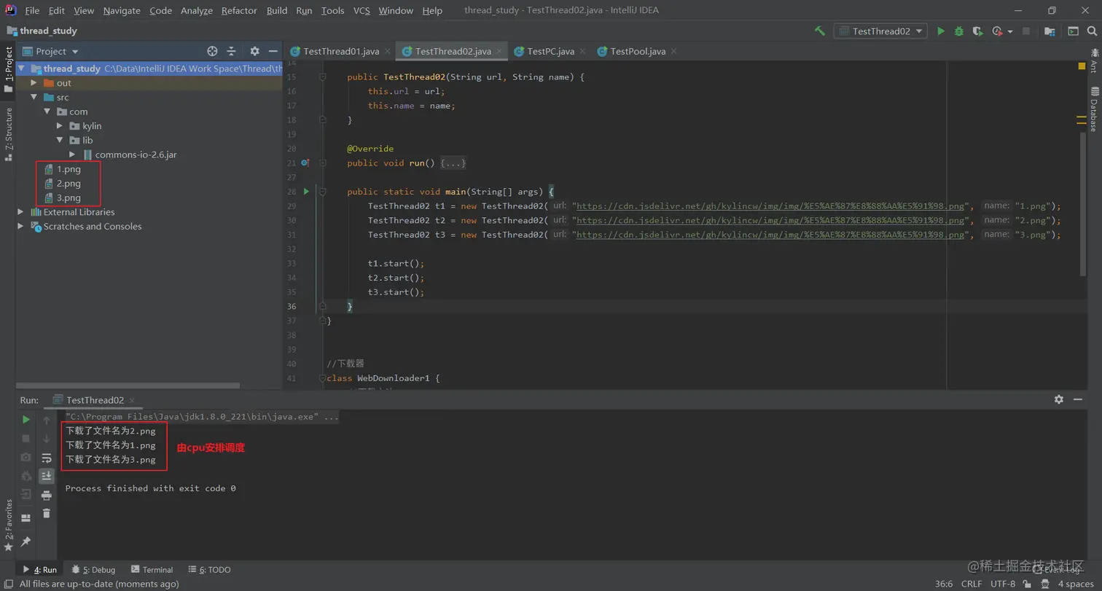
Task: Run with coverage shield icon
Action: tap(977, 31)
